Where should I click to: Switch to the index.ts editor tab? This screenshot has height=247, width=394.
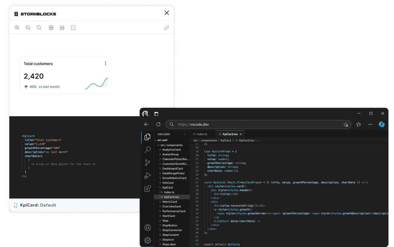pos(202,134)
